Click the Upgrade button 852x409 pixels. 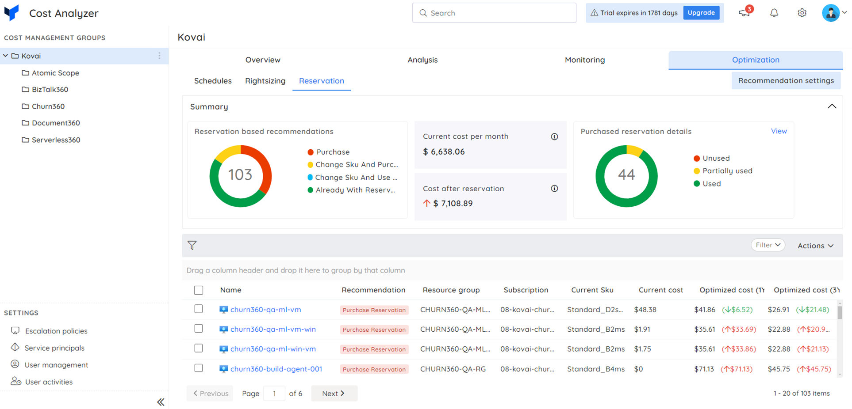pos(701,13)
